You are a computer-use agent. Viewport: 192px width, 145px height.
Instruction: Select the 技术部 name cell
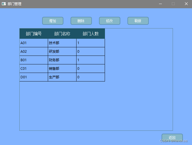[x=62, y=43]
